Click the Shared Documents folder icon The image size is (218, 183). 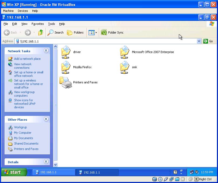(x=10, y=144)
